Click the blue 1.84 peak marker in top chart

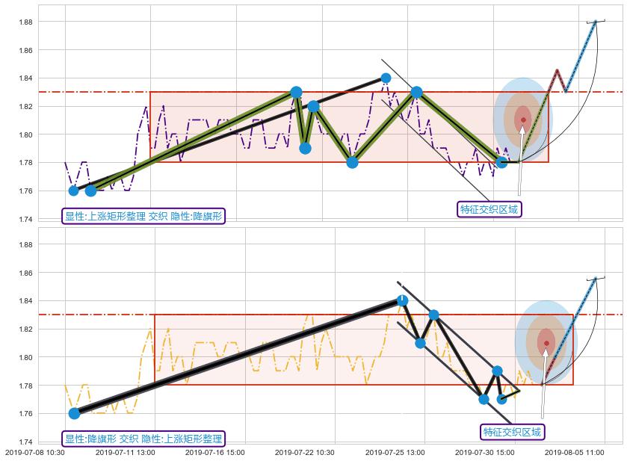pyautogui.click(x=386, y=78)
